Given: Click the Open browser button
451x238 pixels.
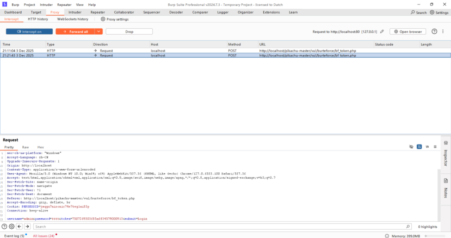Looking at the screenshot, I should (407, 32).
